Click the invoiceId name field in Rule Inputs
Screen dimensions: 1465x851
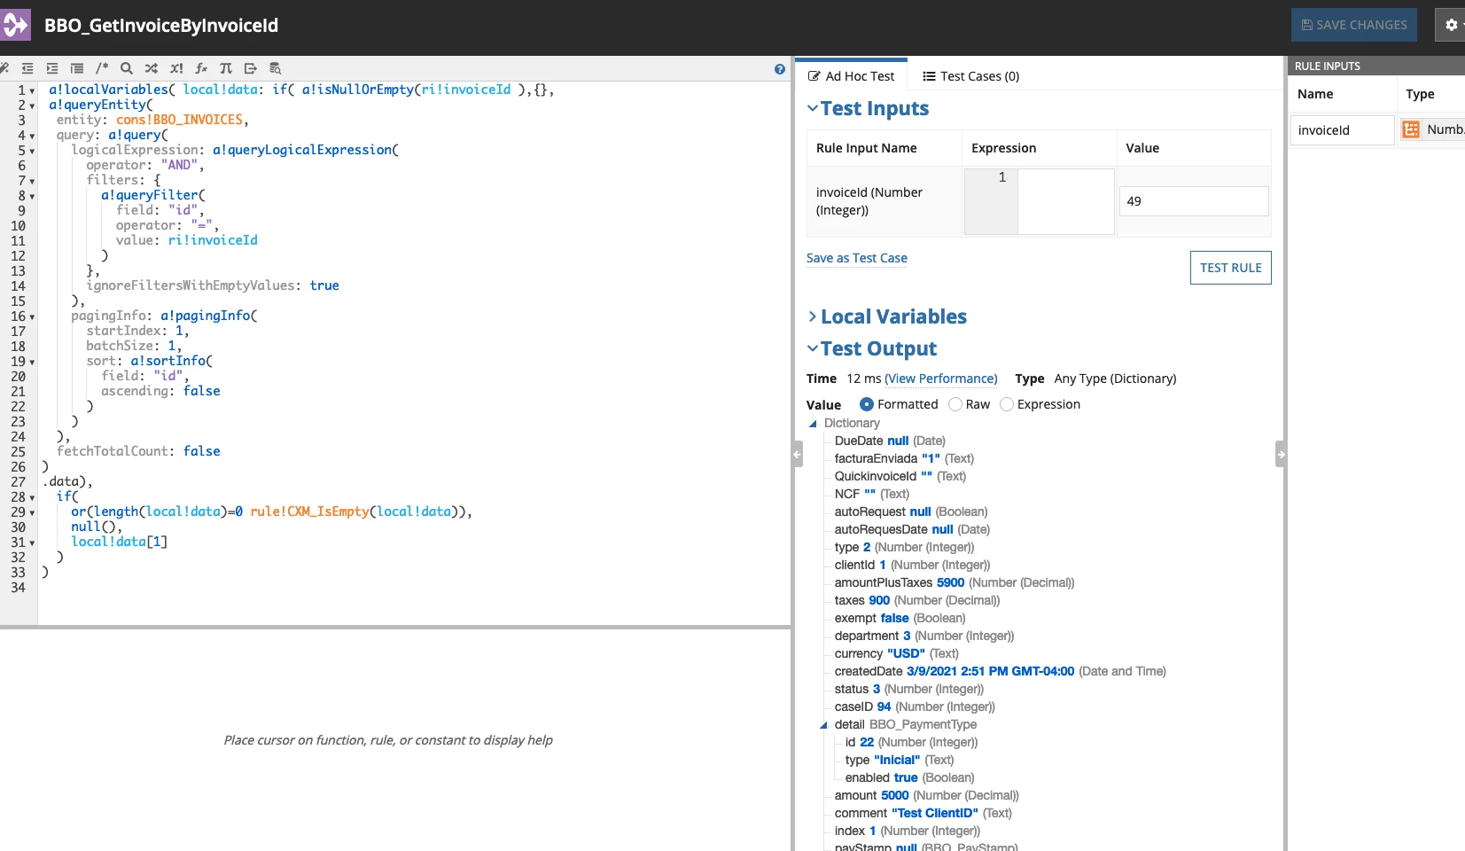point(1343,130)
